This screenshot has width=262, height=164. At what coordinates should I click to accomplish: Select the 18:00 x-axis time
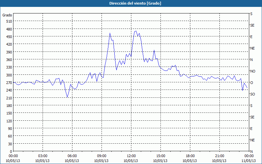tap(190, 156)
